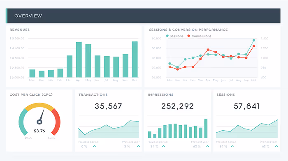Select the Apr bar in Revenues chart

pos(79,60)
